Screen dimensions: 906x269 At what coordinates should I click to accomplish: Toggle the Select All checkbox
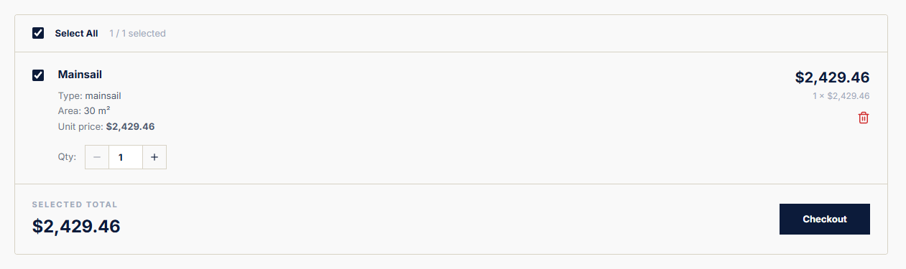point(38,33)
